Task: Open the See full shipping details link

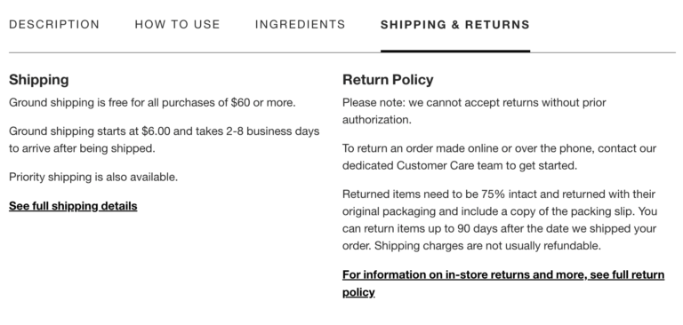Action: pos(73,206)
